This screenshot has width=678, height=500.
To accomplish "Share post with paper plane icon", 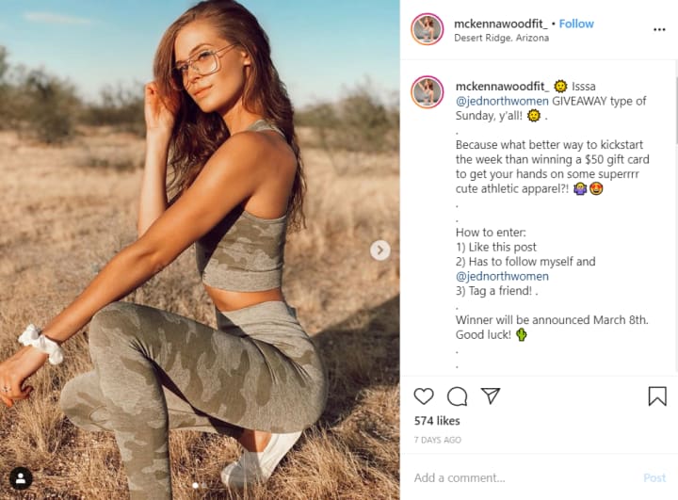I will click(491, 395).
